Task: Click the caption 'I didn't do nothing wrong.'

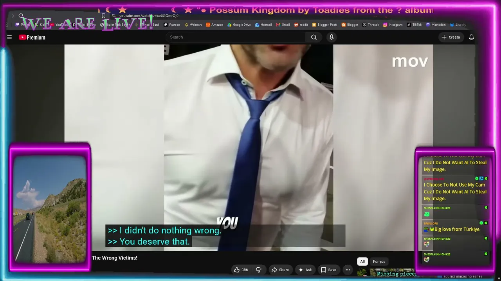Action: click(x=164, y=230)
